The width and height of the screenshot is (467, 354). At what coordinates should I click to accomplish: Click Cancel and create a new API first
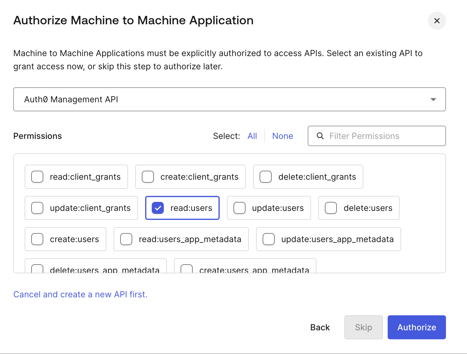point(81,294)
